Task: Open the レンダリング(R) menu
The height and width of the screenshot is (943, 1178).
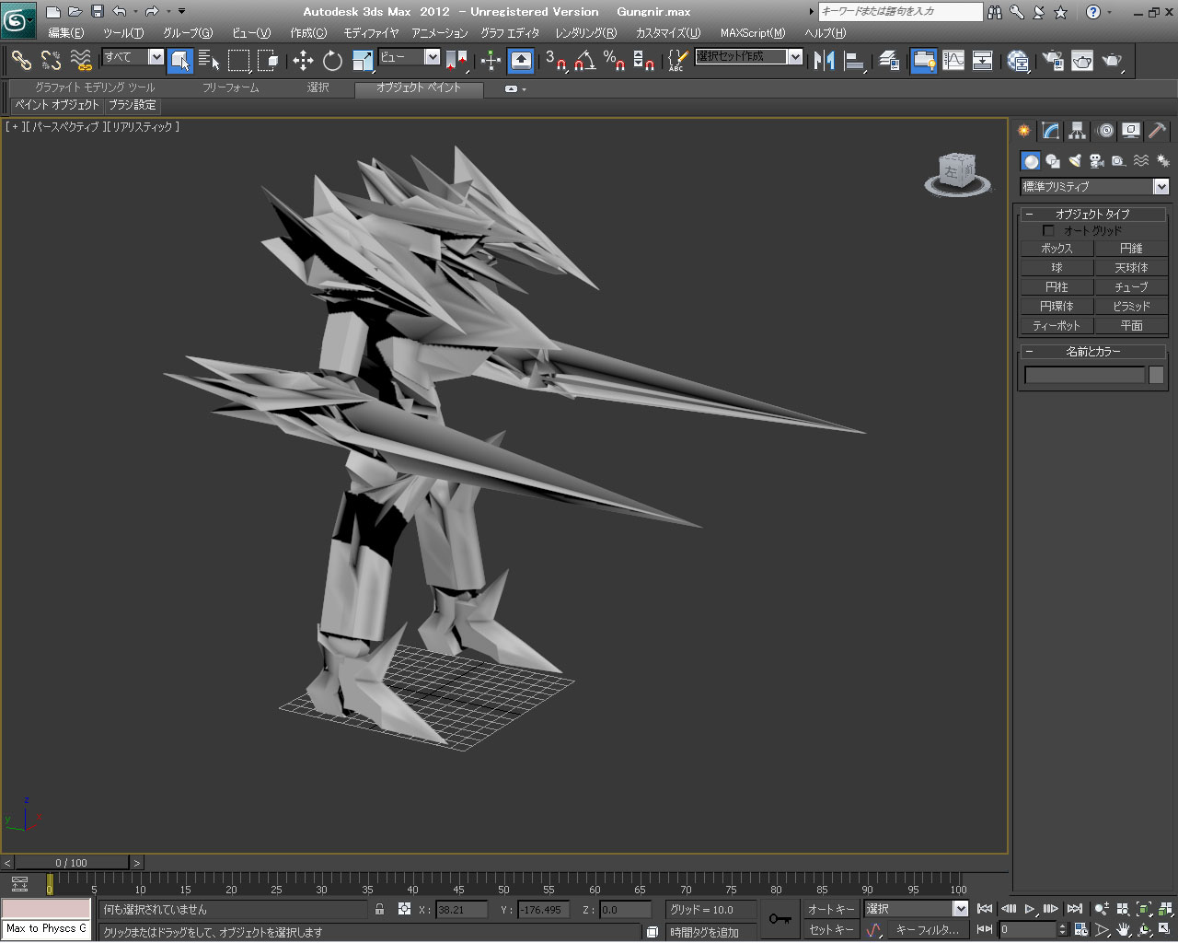Action: [585, 33]
